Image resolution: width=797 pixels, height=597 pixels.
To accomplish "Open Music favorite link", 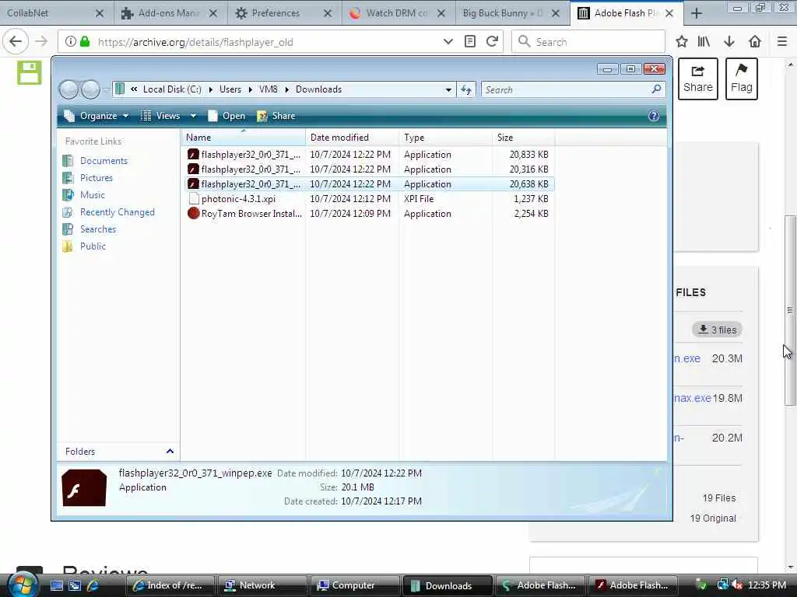I will pyautogui.click(x=92, y=195).
